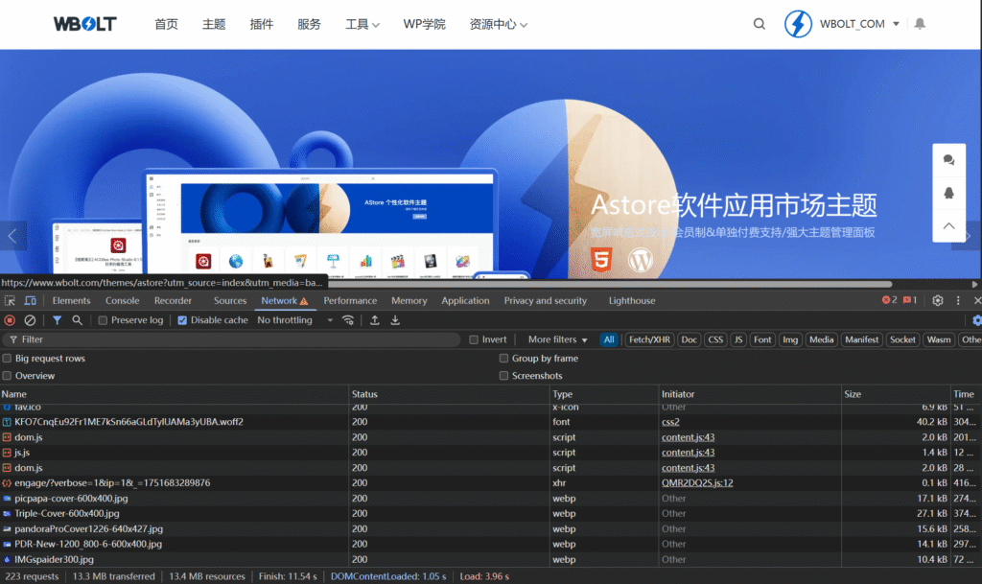Enable Screenshots checkbox
This screenshot has width=982, height=584.
click(x=503, y=376)
